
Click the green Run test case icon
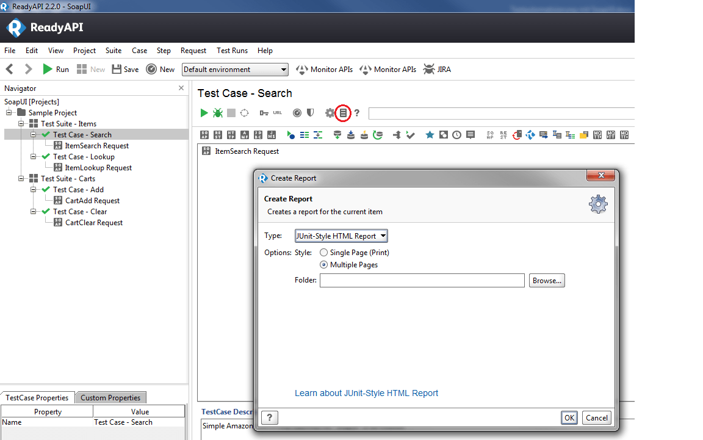tap(204, 113)
